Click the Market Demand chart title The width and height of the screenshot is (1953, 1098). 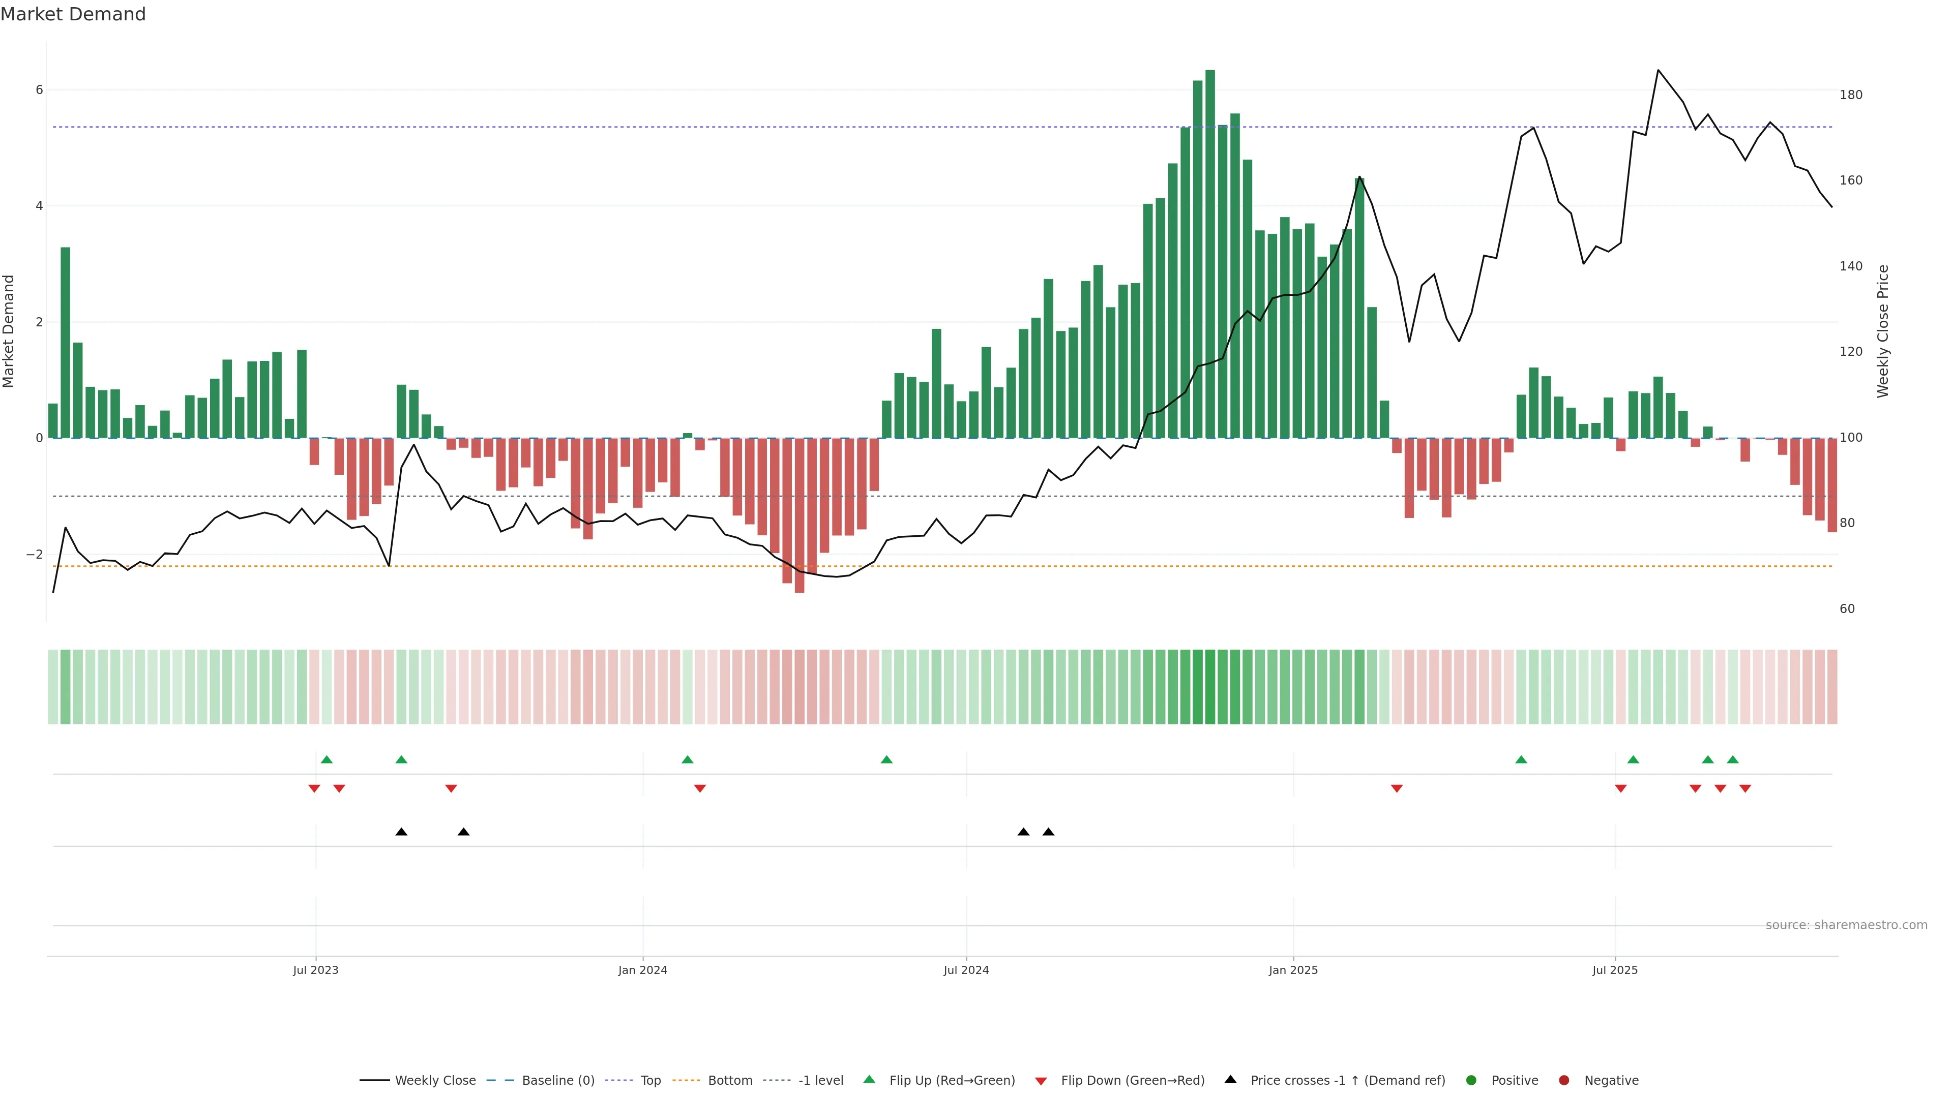point(73,14)
